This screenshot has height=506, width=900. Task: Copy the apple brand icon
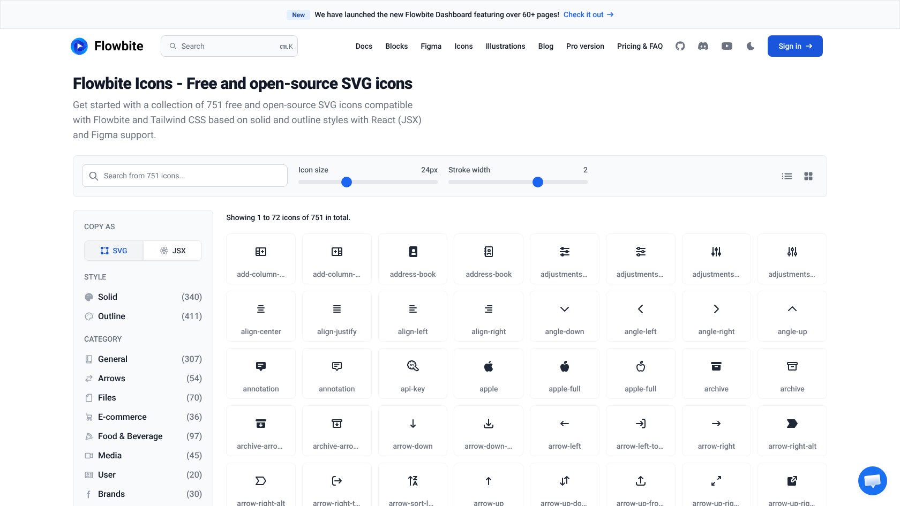click(x=489, y=373)
